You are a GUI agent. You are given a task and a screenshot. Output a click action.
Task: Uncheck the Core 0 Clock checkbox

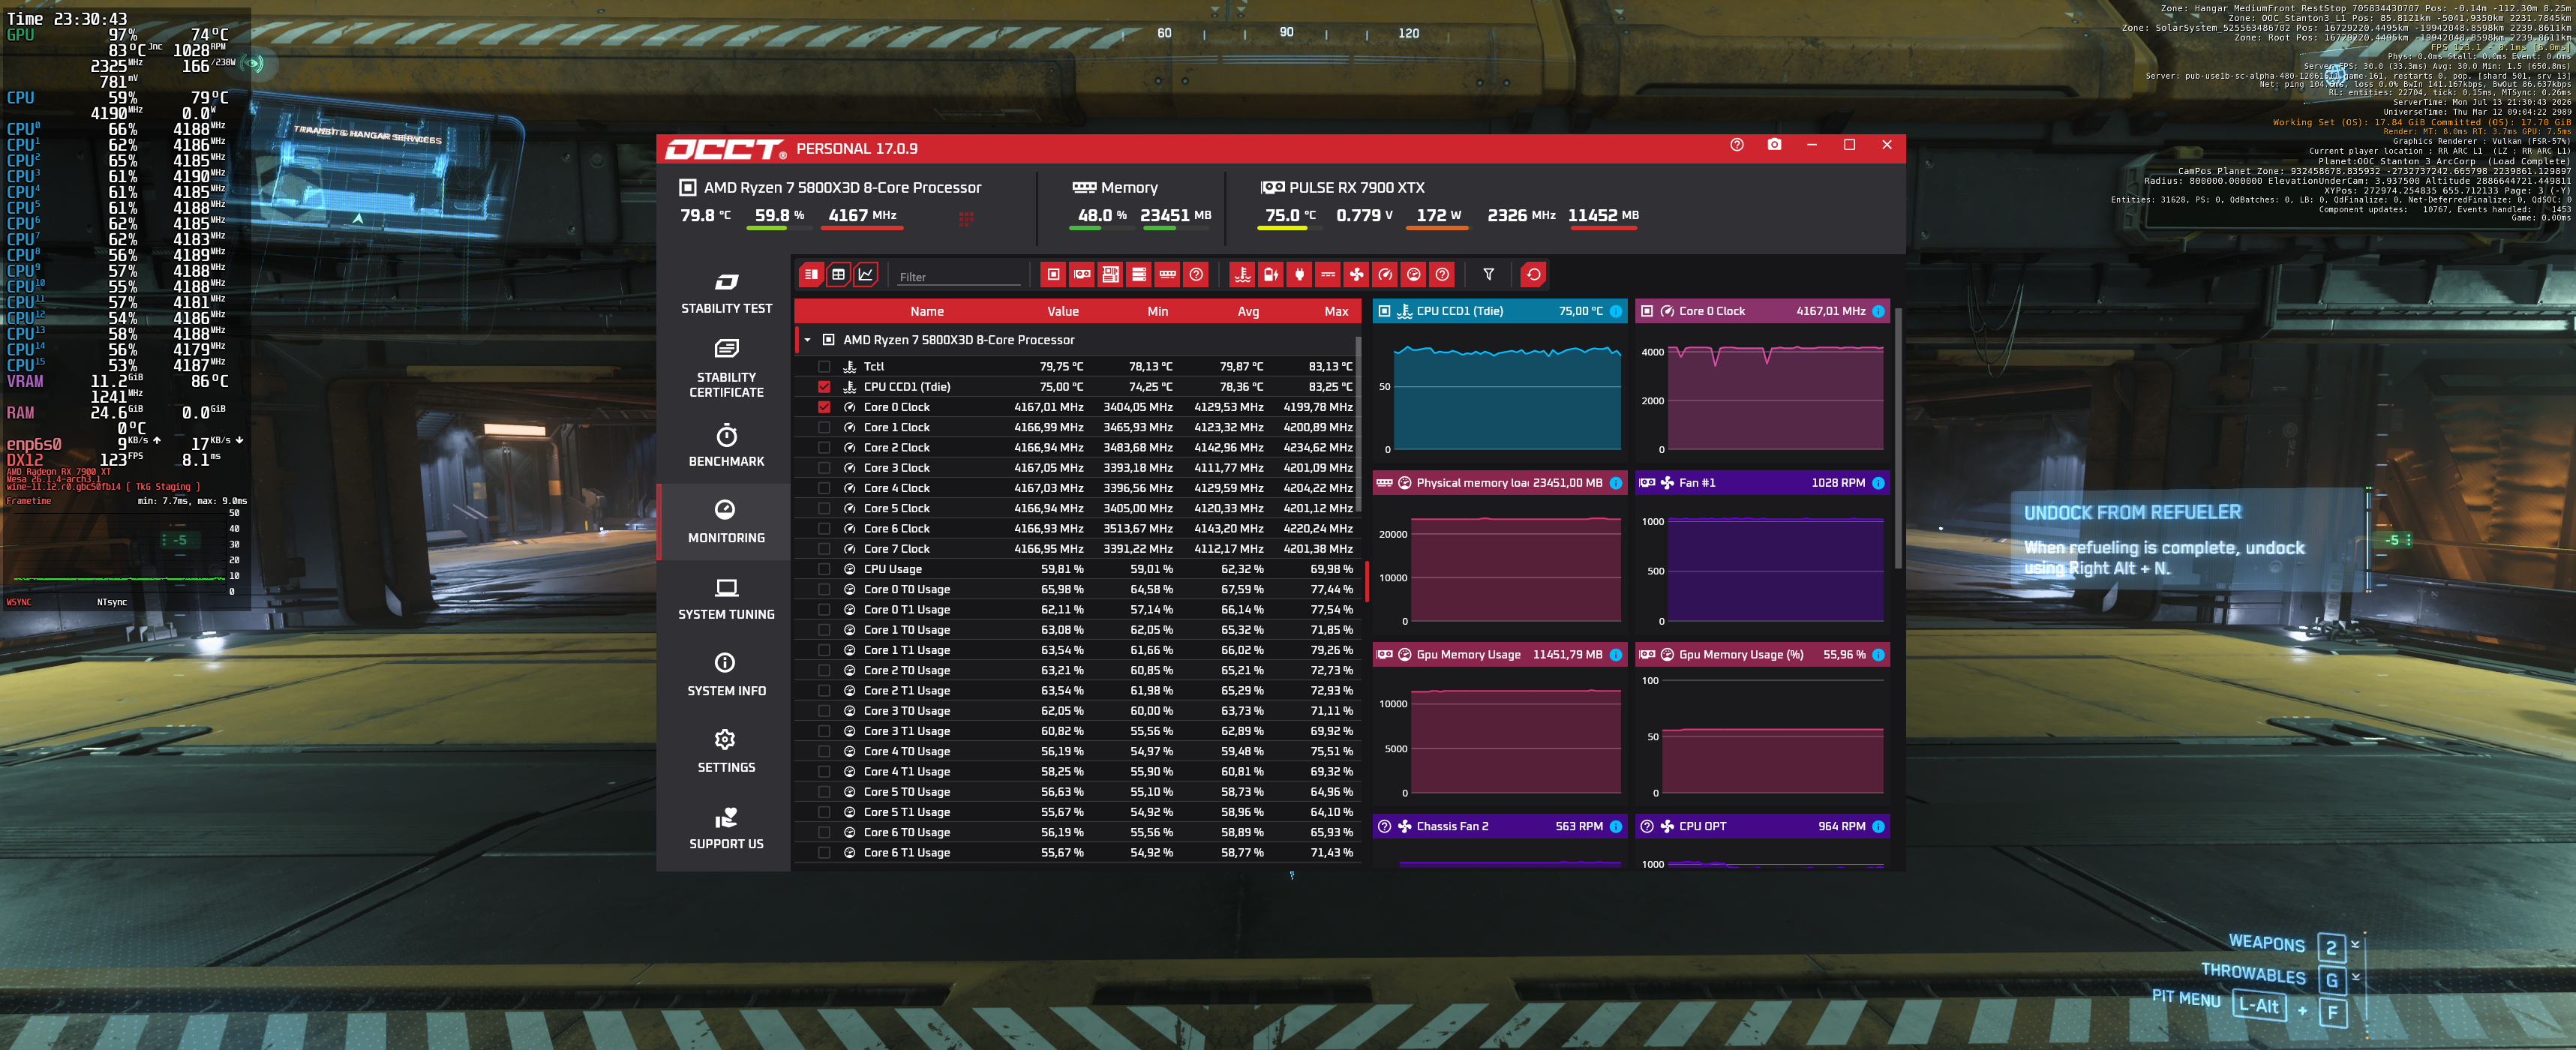[824, 407]
